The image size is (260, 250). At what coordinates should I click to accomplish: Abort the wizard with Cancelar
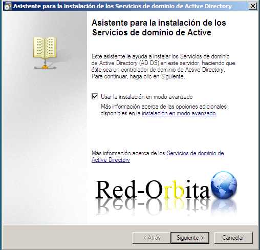coord(233,238)
